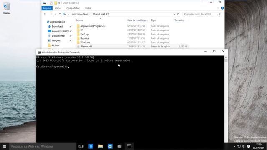The image size is (267, 150).
Task: Click the Command Prompt scroll up arrow
Action: [226, 57]
